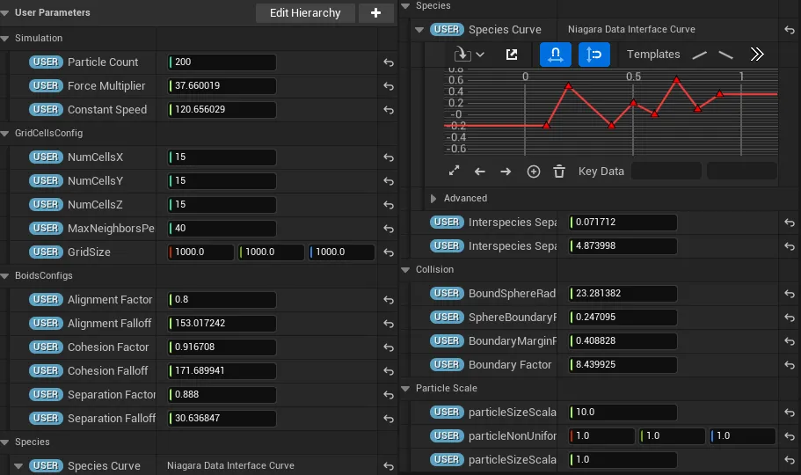Reset Cohesion Factor to default
The width and height of the screenshot is (801, 475).
coord(389,347)
